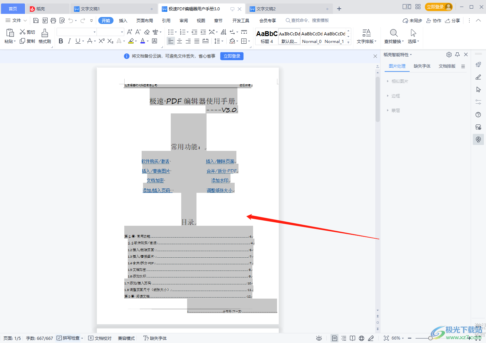Decrease font size with A- icon
This screenshot has width=486, height=343.
coord(138,32)
